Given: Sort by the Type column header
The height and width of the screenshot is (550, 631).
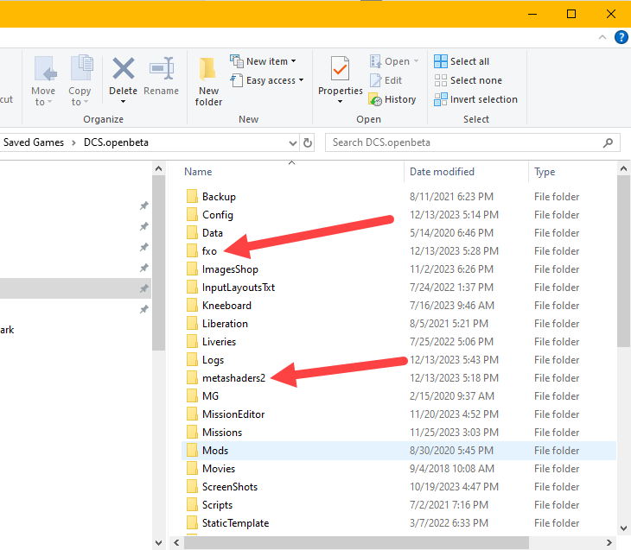Looking at the screenshot, I should point(545,172).
